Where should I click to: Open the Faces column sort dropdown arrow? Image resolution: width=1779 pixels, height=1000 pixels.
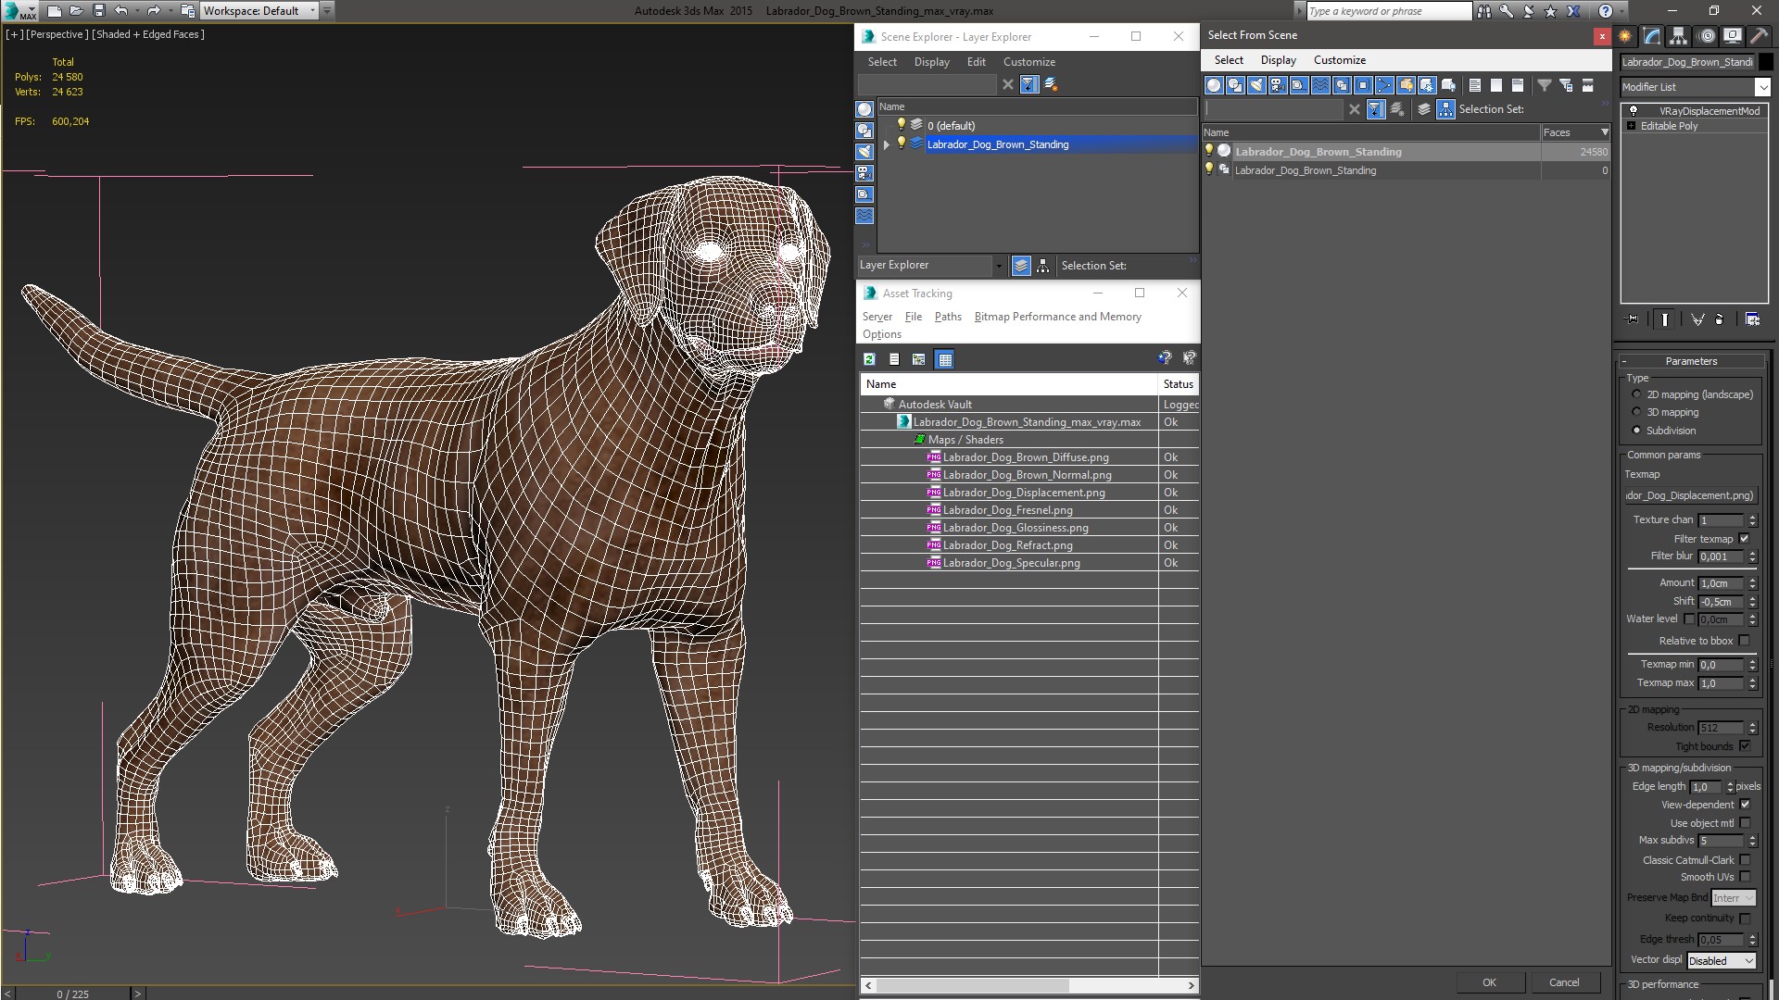pos(1605,132)
